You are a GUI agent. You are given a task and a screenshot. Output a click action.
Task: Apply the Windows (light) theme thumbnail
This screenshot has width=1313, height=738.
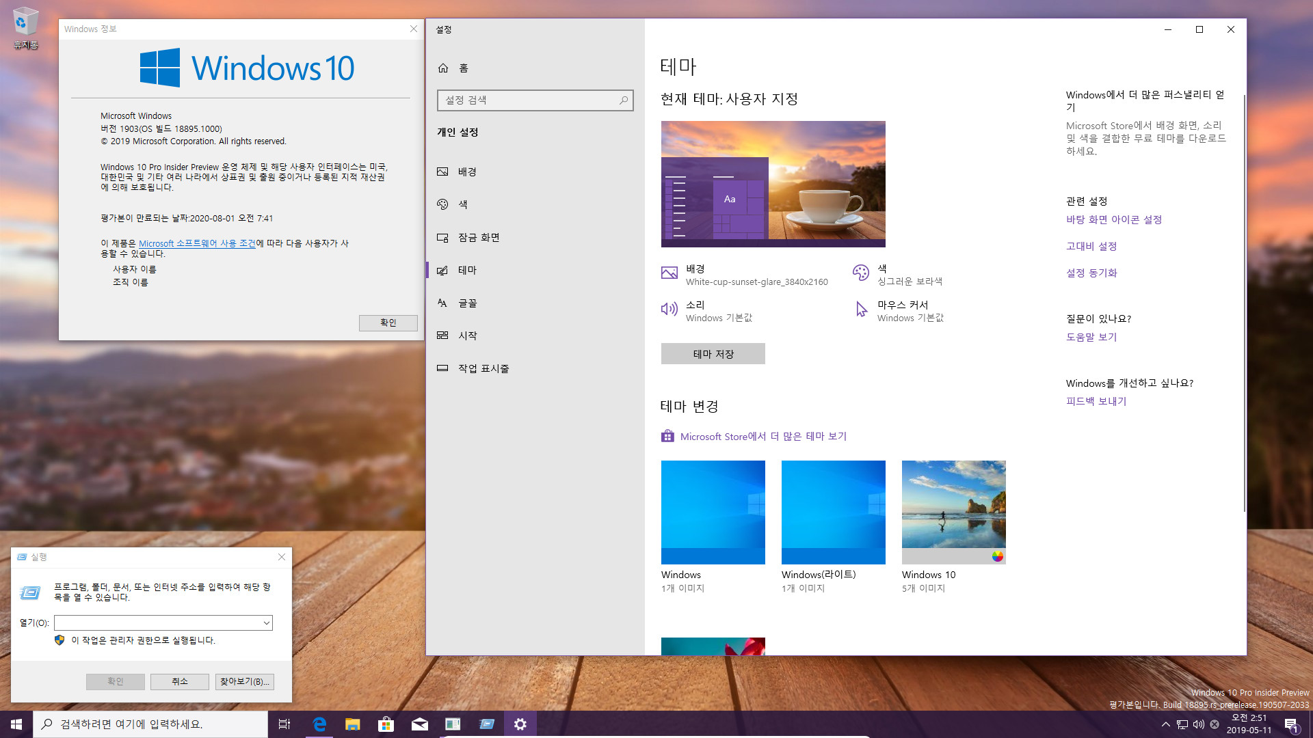click(x=833, y=512)
